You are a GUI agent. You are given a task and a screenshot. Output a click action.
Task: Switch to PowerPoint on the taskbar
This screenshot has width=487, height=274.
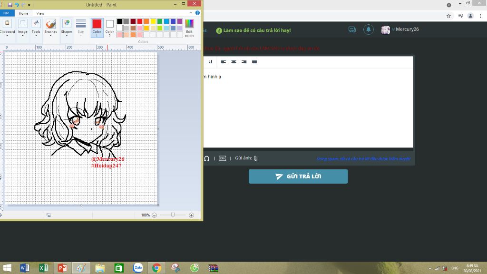tap(62, 268)
